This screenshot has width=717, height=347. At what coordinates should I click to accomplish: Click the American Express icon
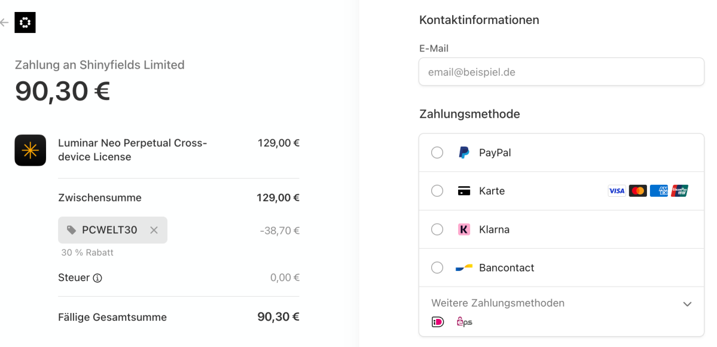[659, 191]
